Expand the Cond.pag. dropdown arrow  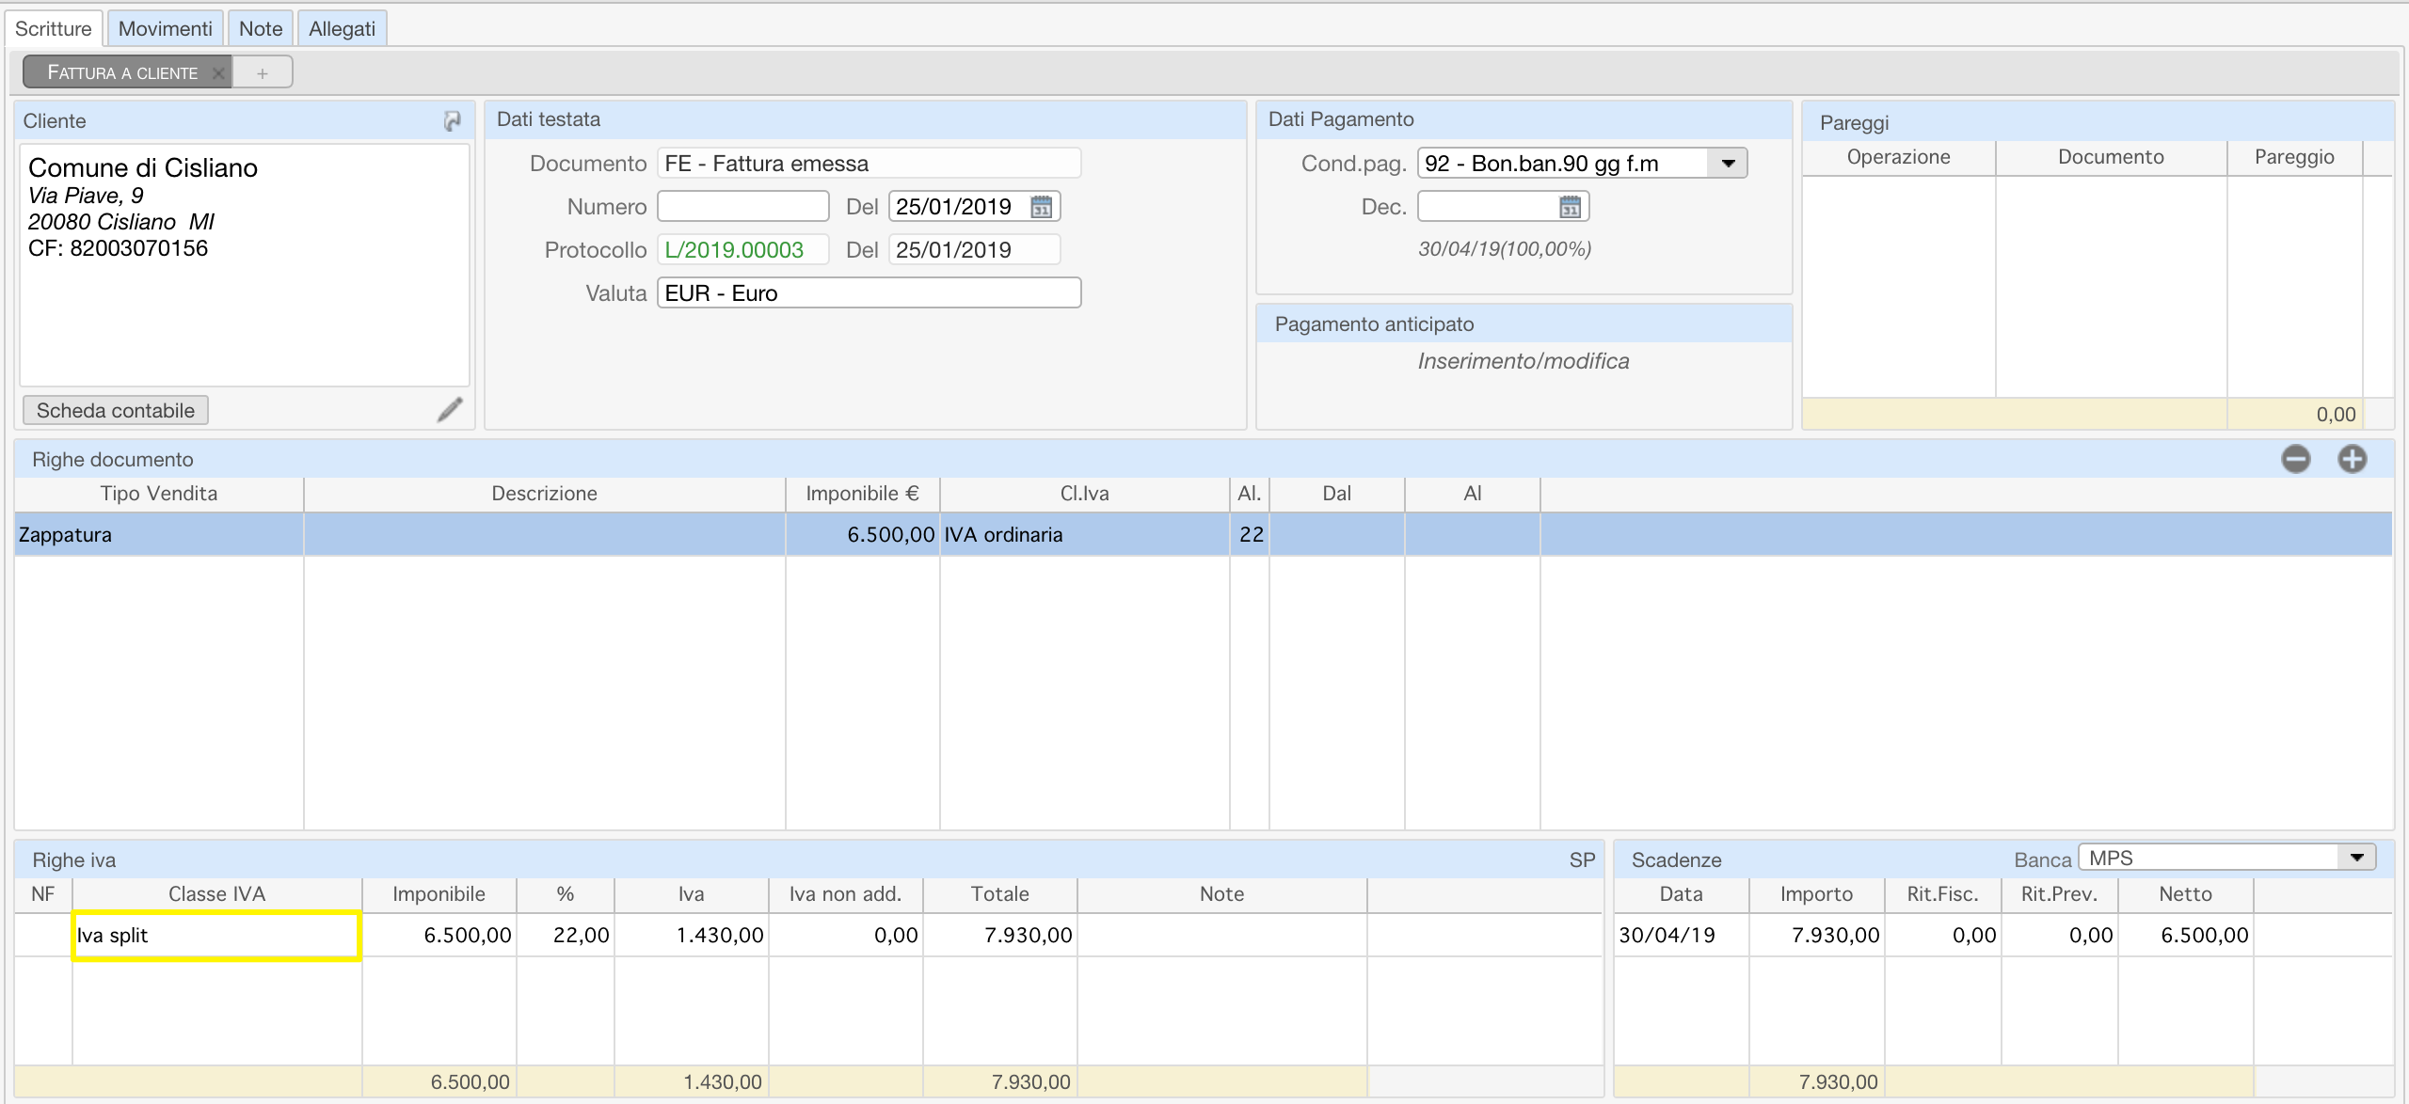(1728, 164)
